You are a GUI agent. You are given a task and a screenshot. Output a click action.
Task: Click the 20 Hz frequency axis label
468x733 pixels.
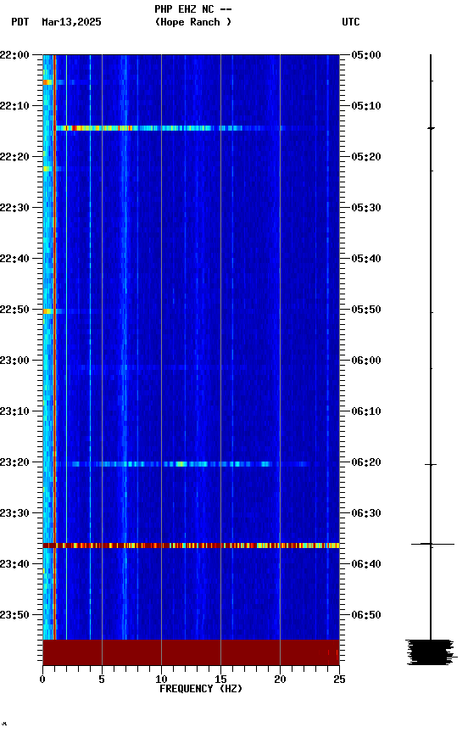280,680
